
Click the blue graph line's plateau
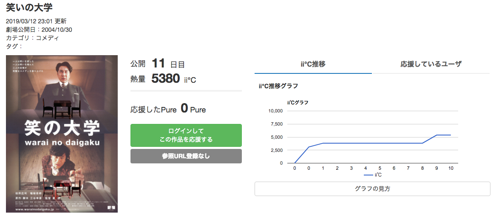pos(373,143)
